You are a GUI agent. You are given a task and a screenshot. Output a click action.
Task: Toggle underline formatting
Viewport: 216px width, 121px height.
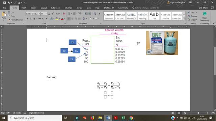click(x=34, y=18)
